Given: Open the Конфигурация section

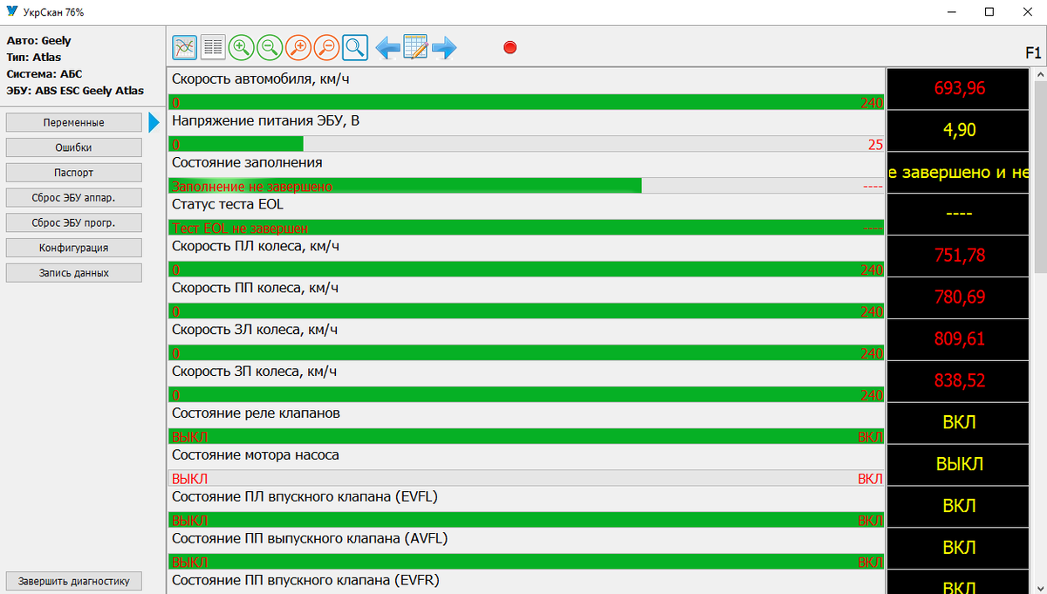Looking at the screenshot, I should [74, 248].
